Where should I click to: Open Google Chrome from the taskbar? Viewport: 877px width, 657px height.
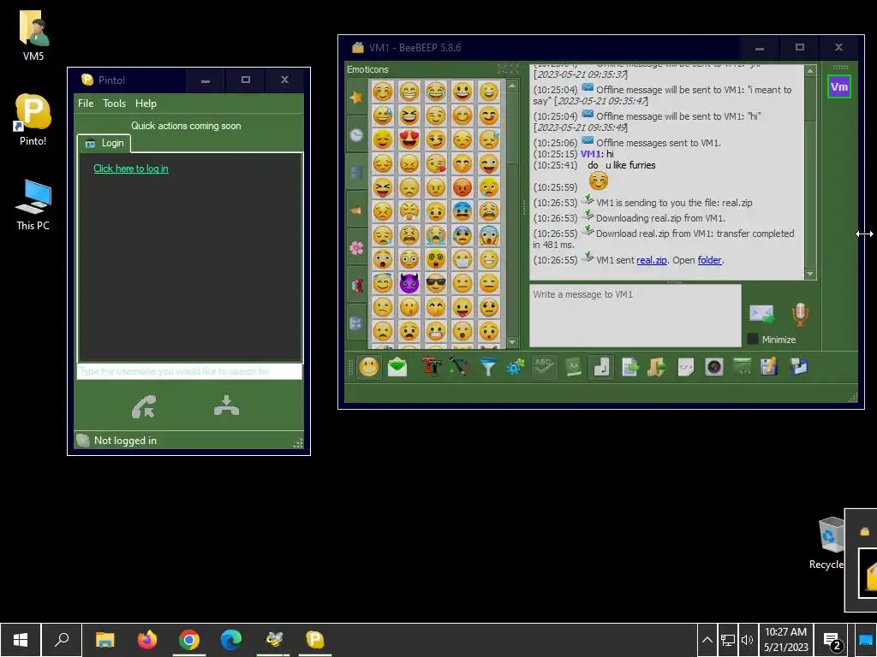189,640
